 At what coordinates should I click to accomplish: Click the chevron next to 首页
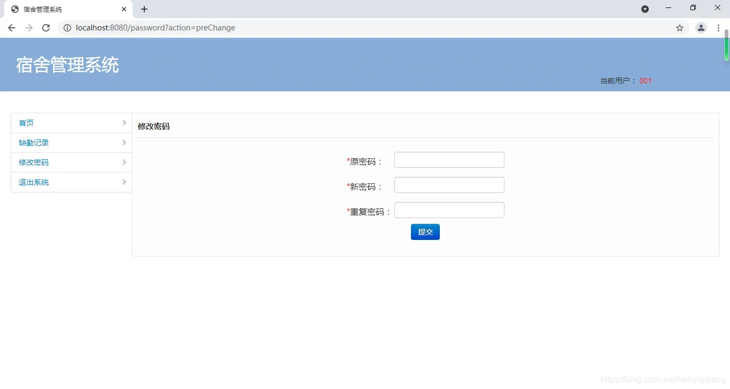124,123
